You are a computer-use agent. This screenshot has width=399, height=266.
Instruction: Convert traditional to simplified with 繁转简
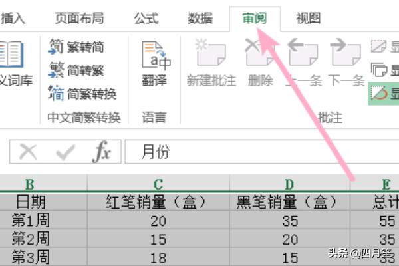pyautogui.click(x=76, y=47)
